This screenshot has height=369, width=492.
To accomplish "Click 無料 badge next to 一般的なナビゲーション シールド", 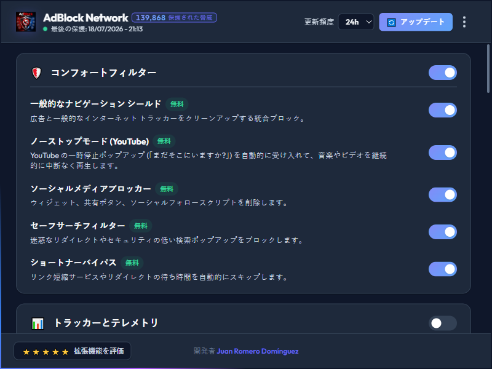I will (177, 104).
